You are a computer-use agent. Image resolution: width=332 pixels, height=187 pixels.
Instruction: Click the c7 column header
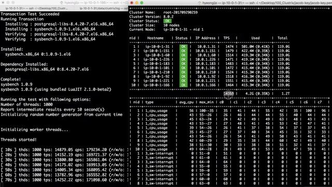320,102
